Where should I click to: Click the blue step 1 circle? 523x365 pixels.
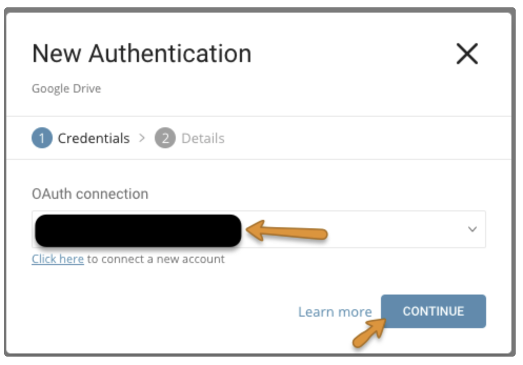(x=42, y=139)
